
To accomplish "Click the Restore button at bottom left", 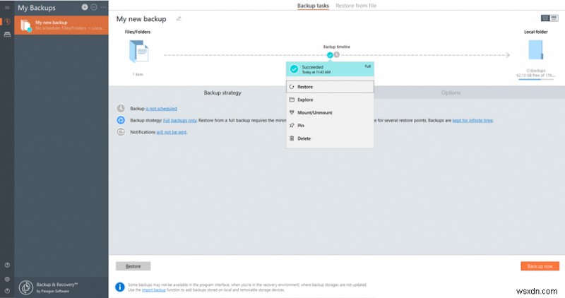I will click(x=133, y=266).
